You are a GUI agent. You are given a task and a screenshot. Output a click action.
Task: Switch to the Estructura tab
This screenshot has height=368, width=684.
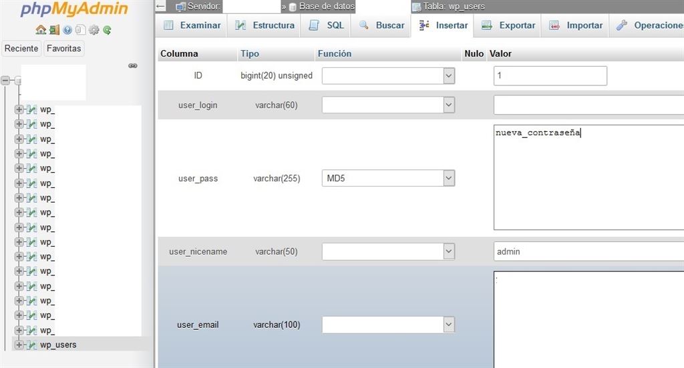265,25
